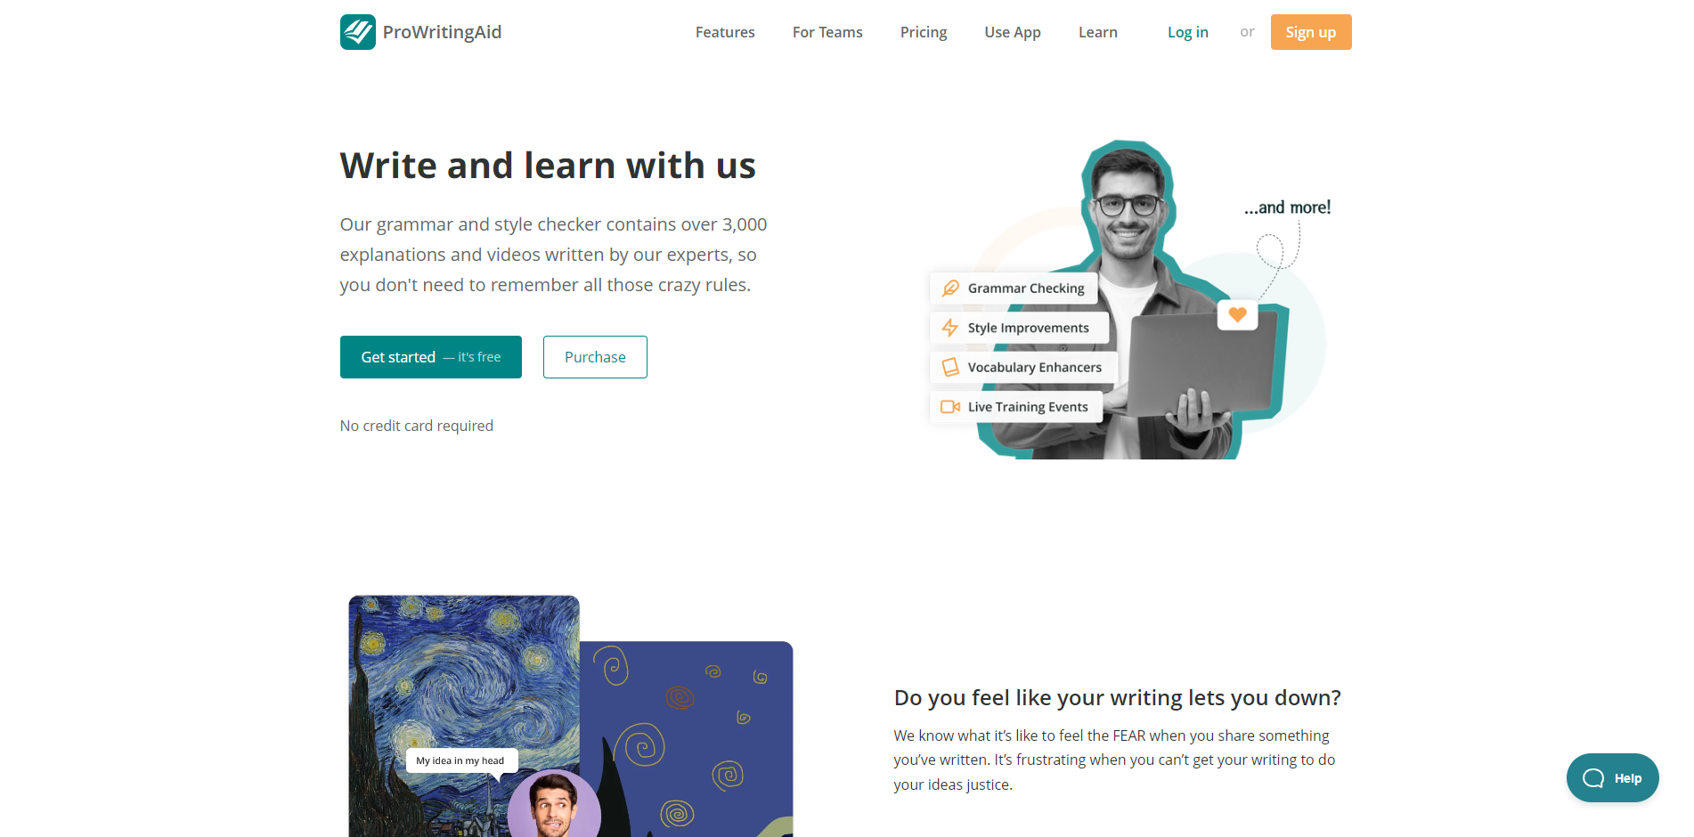Click the man's circular avatar photo

(554, 805)
